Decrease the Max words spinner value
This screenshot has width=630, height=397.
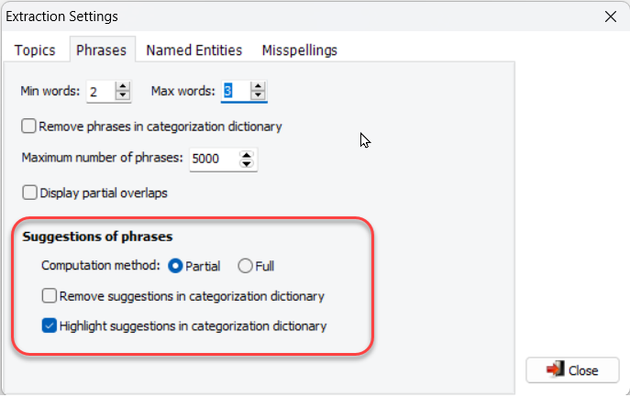pos(258,95)
